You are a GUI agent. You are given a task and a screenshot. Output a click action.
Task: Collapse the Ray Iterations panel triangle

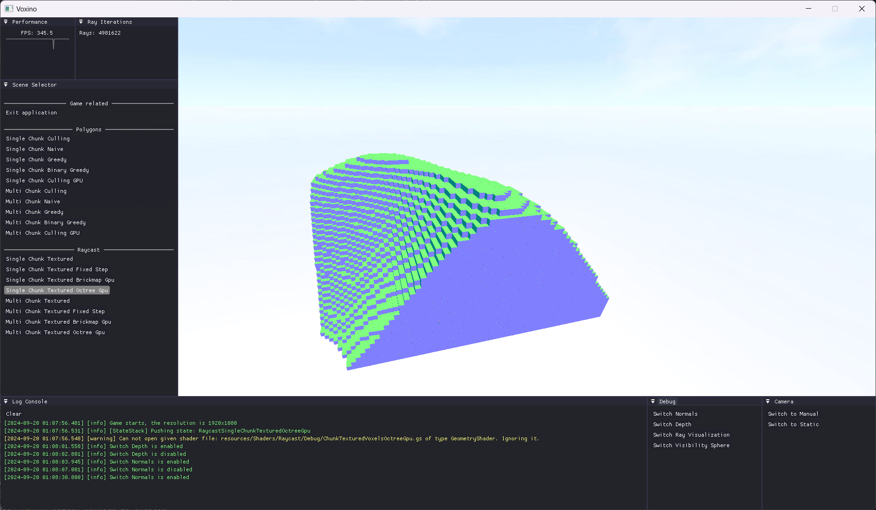(x=81, y=22)
